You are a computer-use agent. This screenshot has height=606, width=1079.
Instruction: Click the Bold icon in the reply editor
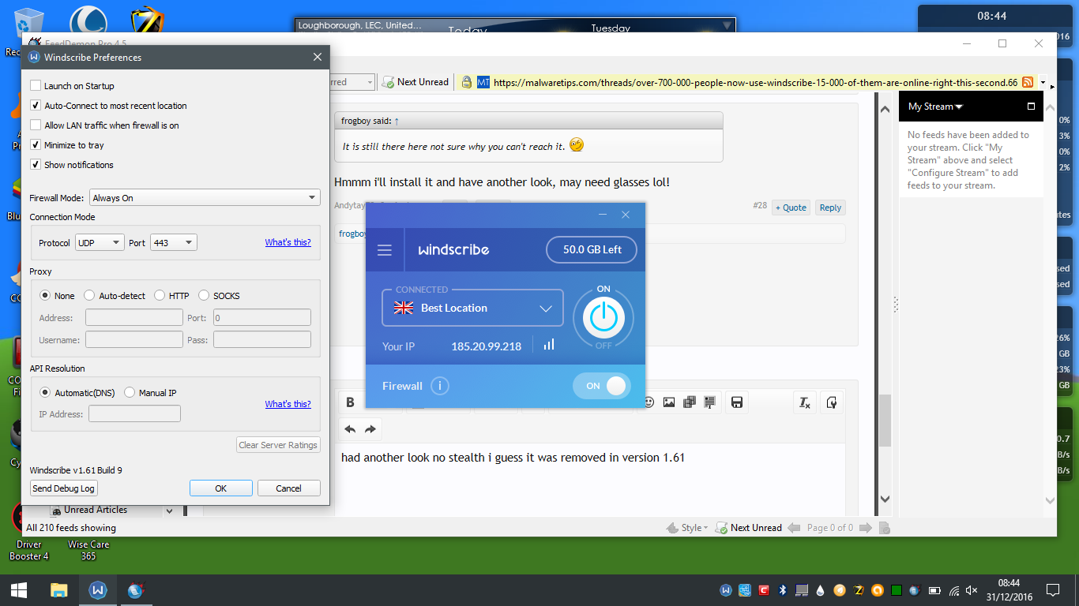coord(351,402)
